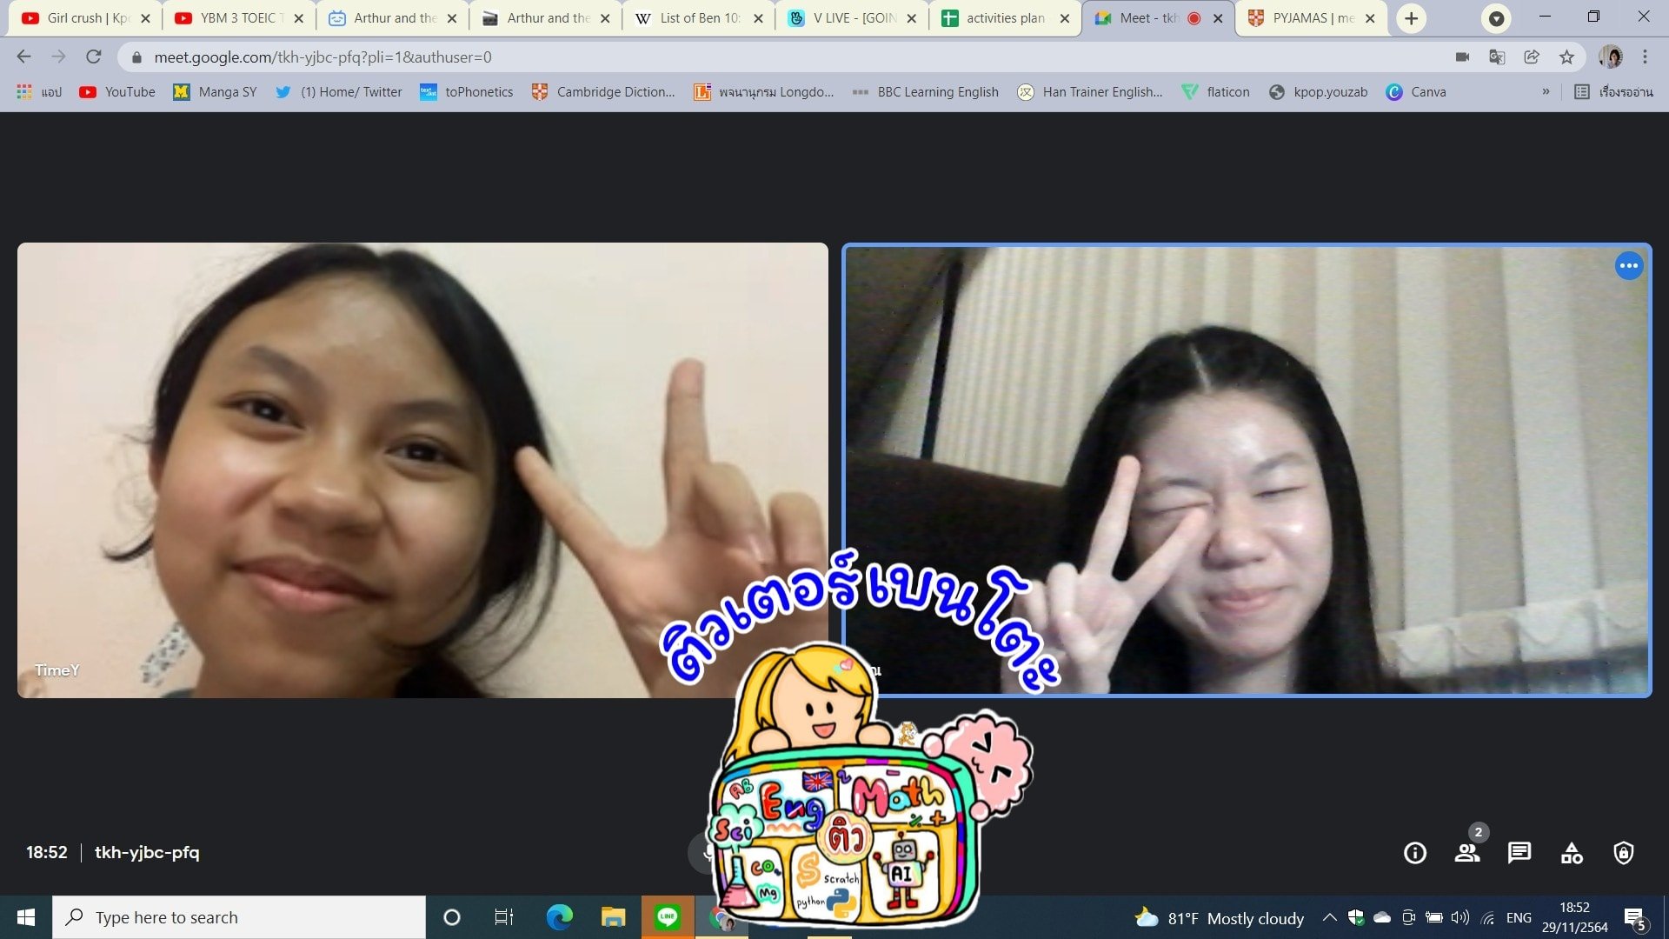
Task: Open Chrome three-dot menu
Action: [1645, 57]
